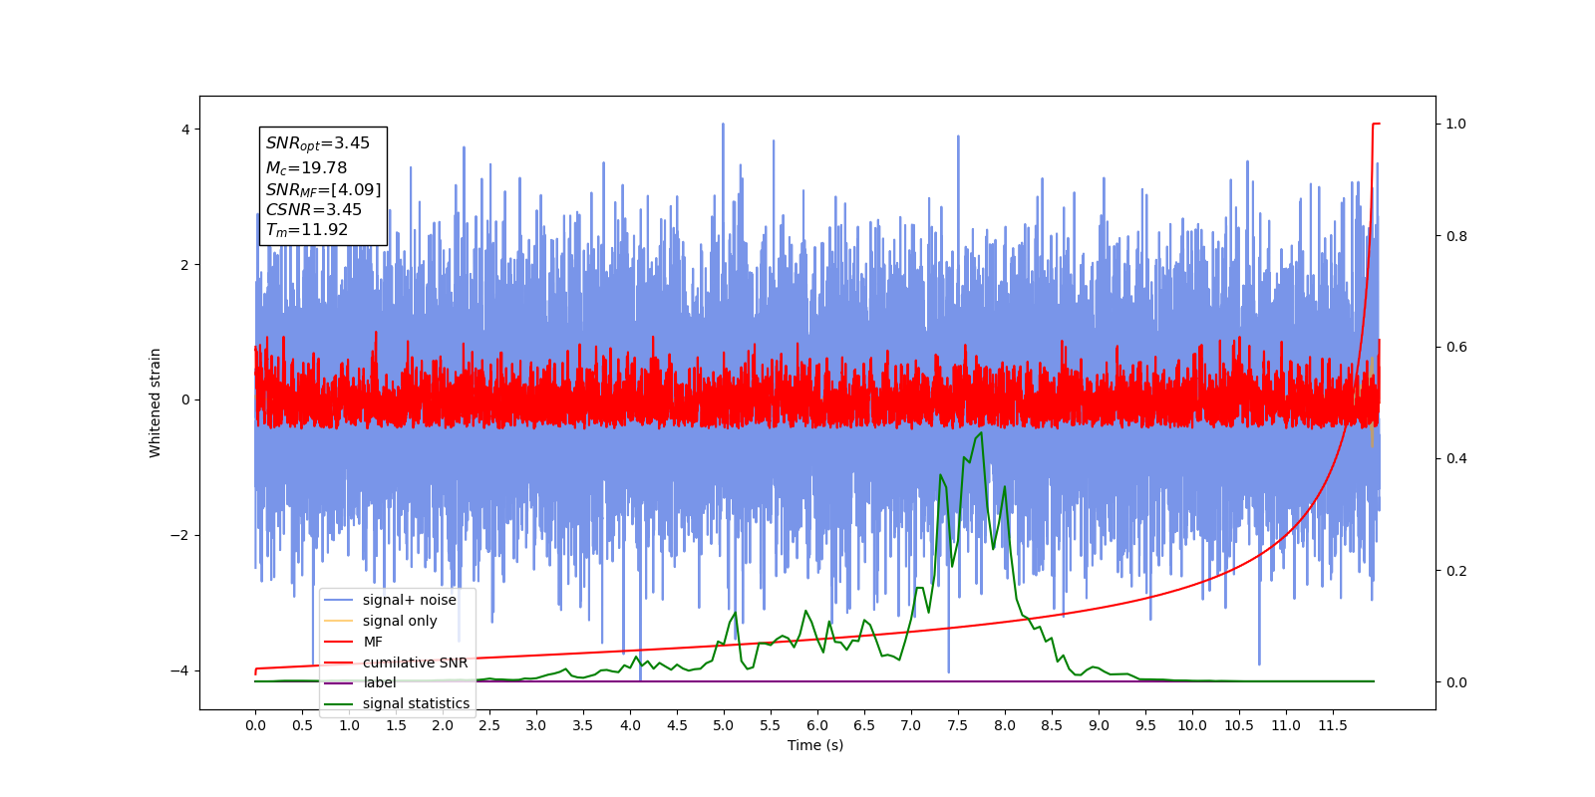Click the 0.0 tick on time axis
Image resolution: width=1595 pixels, height=797 pixels.
coord(255,725)
